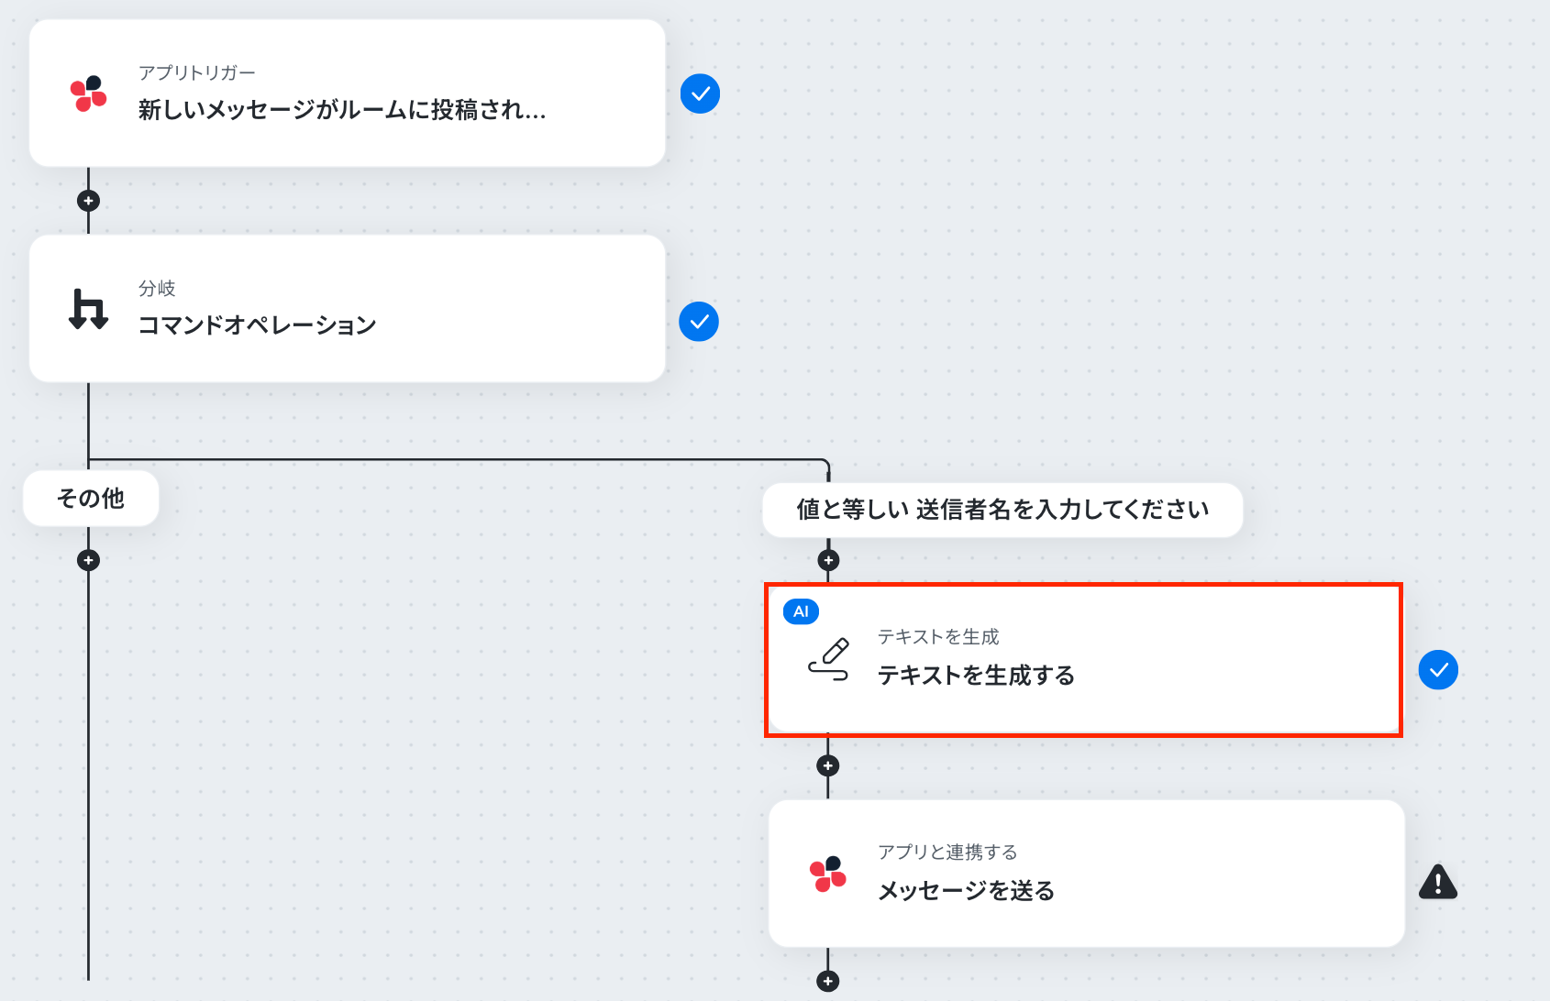Open the コマンドオペレーション branch card
Image resolution: width=1550 pixels, height=1001 pixels.
click(x=348, y=308)
